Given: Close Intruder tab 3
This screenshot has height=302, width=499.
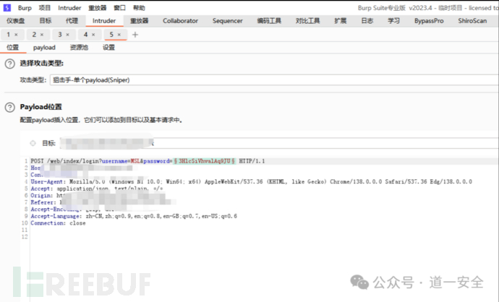Looking at the screenshot, I should coord(67,35).
